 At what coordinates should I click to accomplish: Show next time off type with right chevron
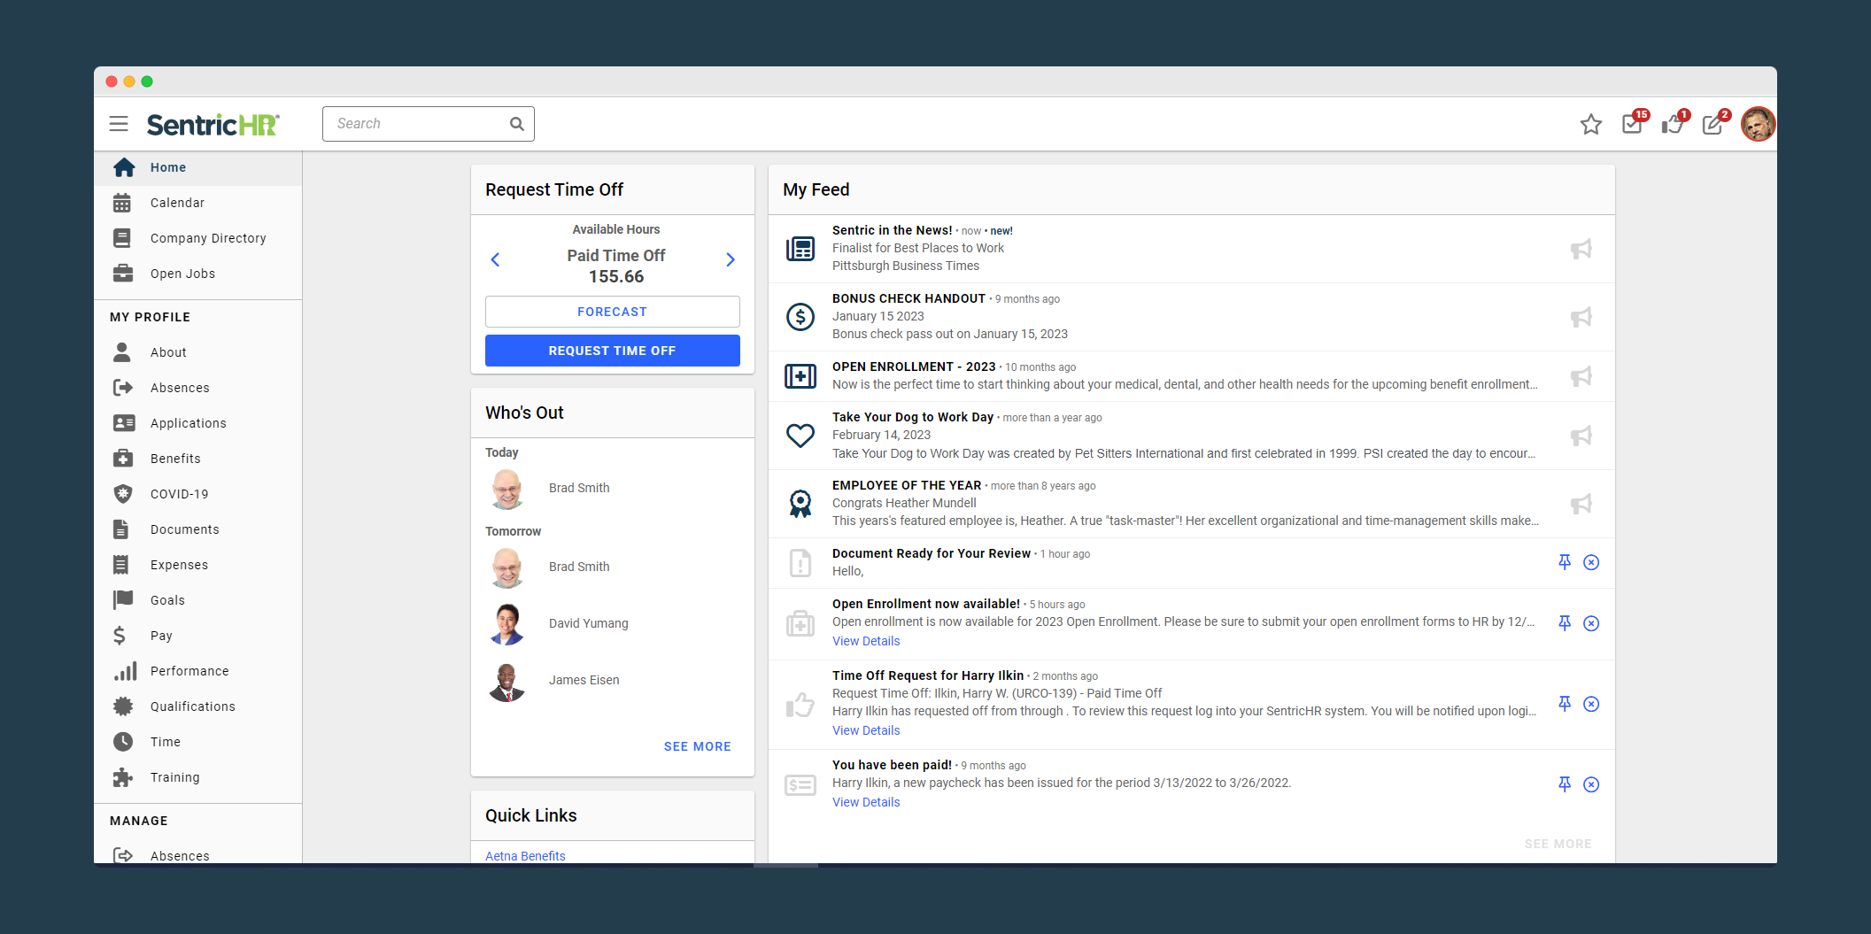tap(731, 259)
